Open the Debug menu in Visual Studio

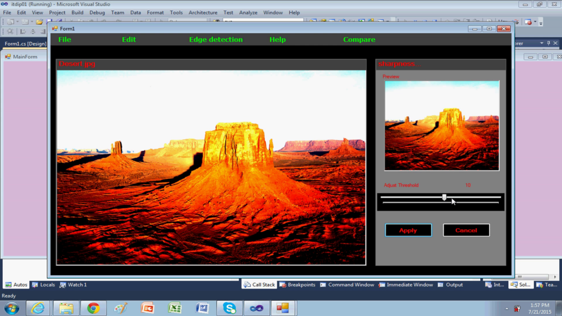(x=97, y=12)
